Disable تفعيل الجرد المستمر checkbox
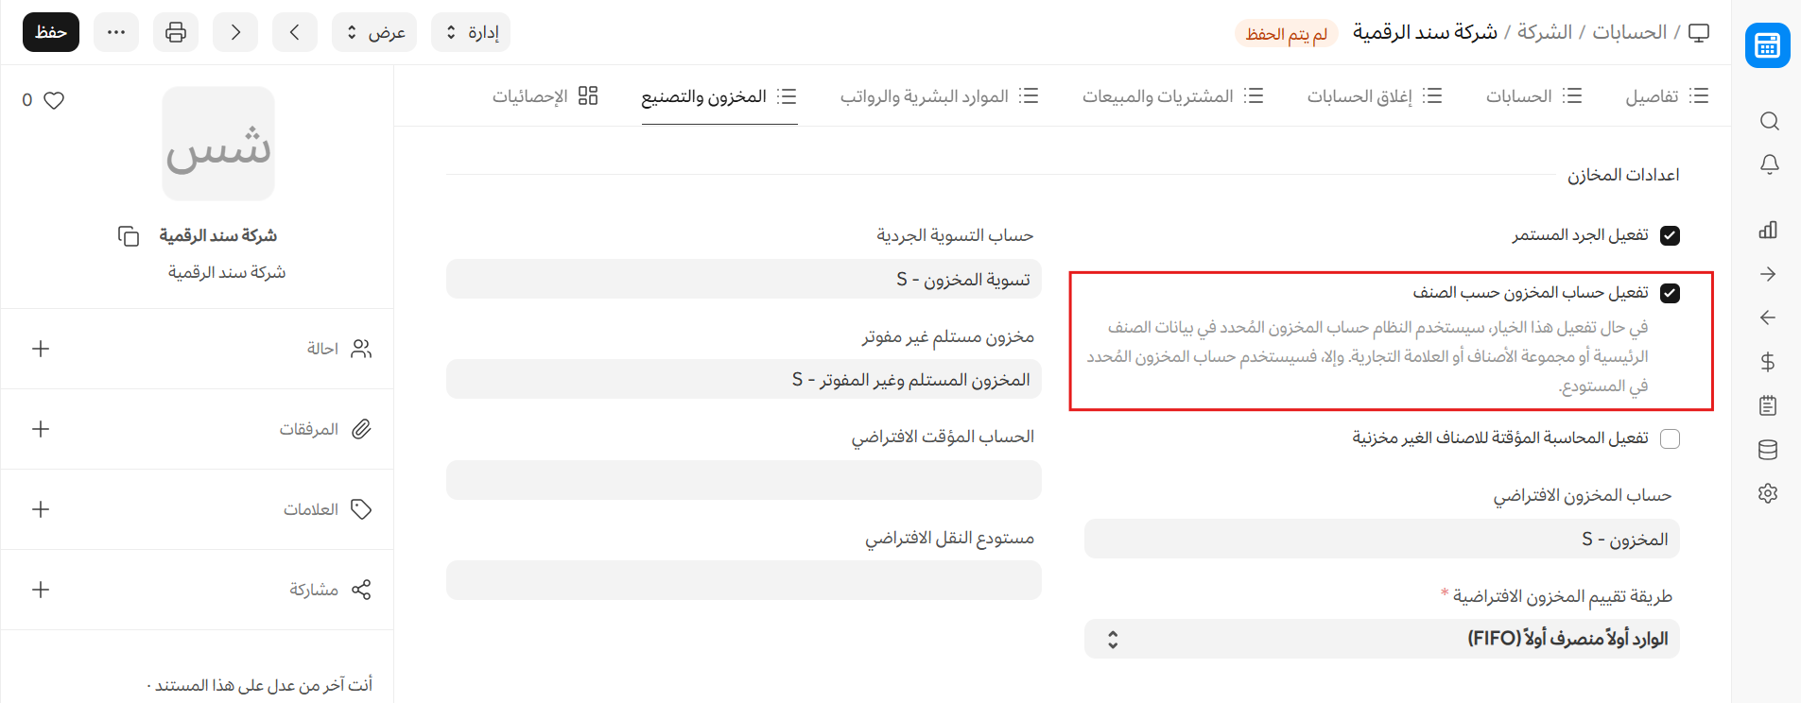1801x703 pixels. coord(1670,235)
